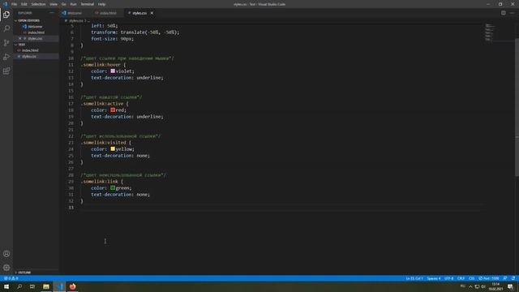Click the UTF-8 encoding selector
Image resolution: width=519 pixels, height=292 pixels.
[448, 278]
